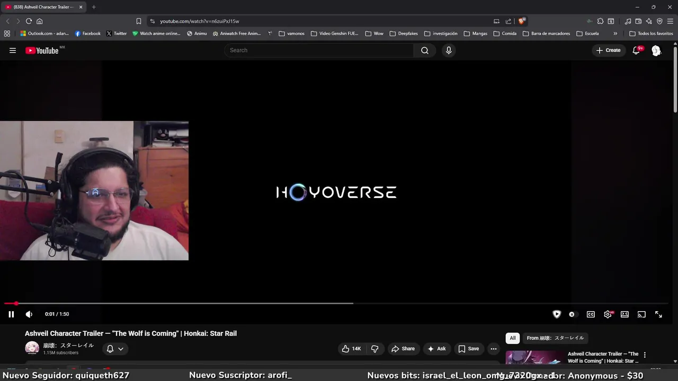Image resolution: width=678 pixels, height=381 pixels.
Task: Close the Ashveil Character Trailer tab
Action: point(81,7)
